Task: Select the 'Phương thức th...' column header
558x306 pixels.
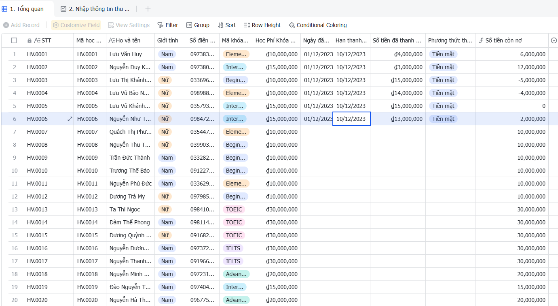Action: click(x=450, y=40)
